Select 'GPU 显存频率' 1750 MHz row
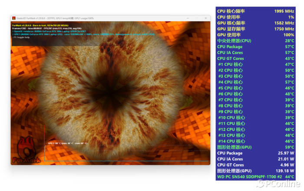304x191 pixels. point(255,29)
